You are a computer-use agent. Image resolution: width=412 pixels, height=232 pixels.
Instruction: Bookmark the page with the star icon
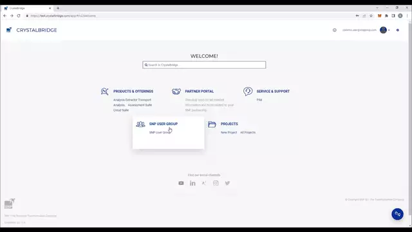pos(371,15)
